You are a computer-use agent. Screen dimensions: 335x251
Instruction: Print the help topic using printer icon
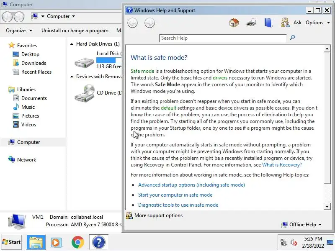(x=251, y=23)
